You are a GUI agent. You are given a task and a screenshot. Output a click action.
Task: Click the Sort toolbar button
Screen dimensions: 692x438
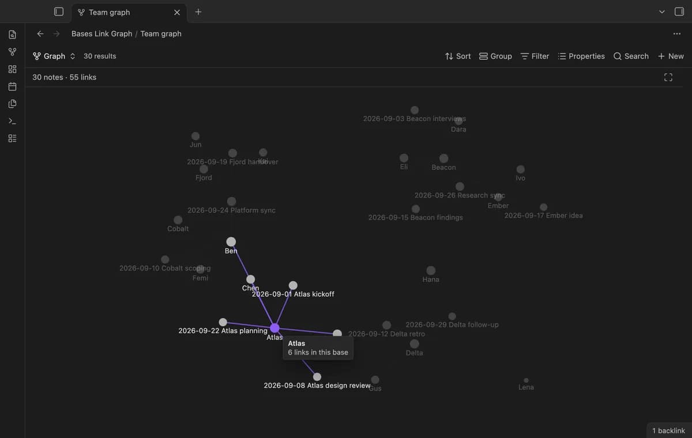click(x=458, y=56)
